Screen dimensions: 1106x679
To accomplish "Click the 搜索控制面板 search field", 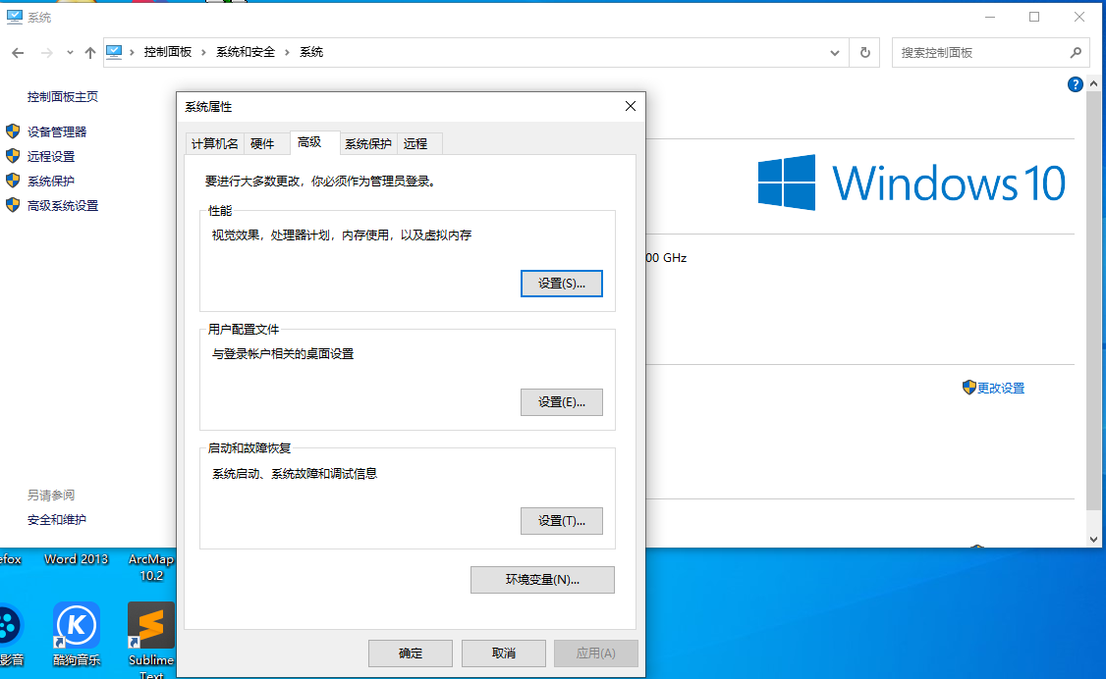I will pyautogui.click(x=990, y=53).
